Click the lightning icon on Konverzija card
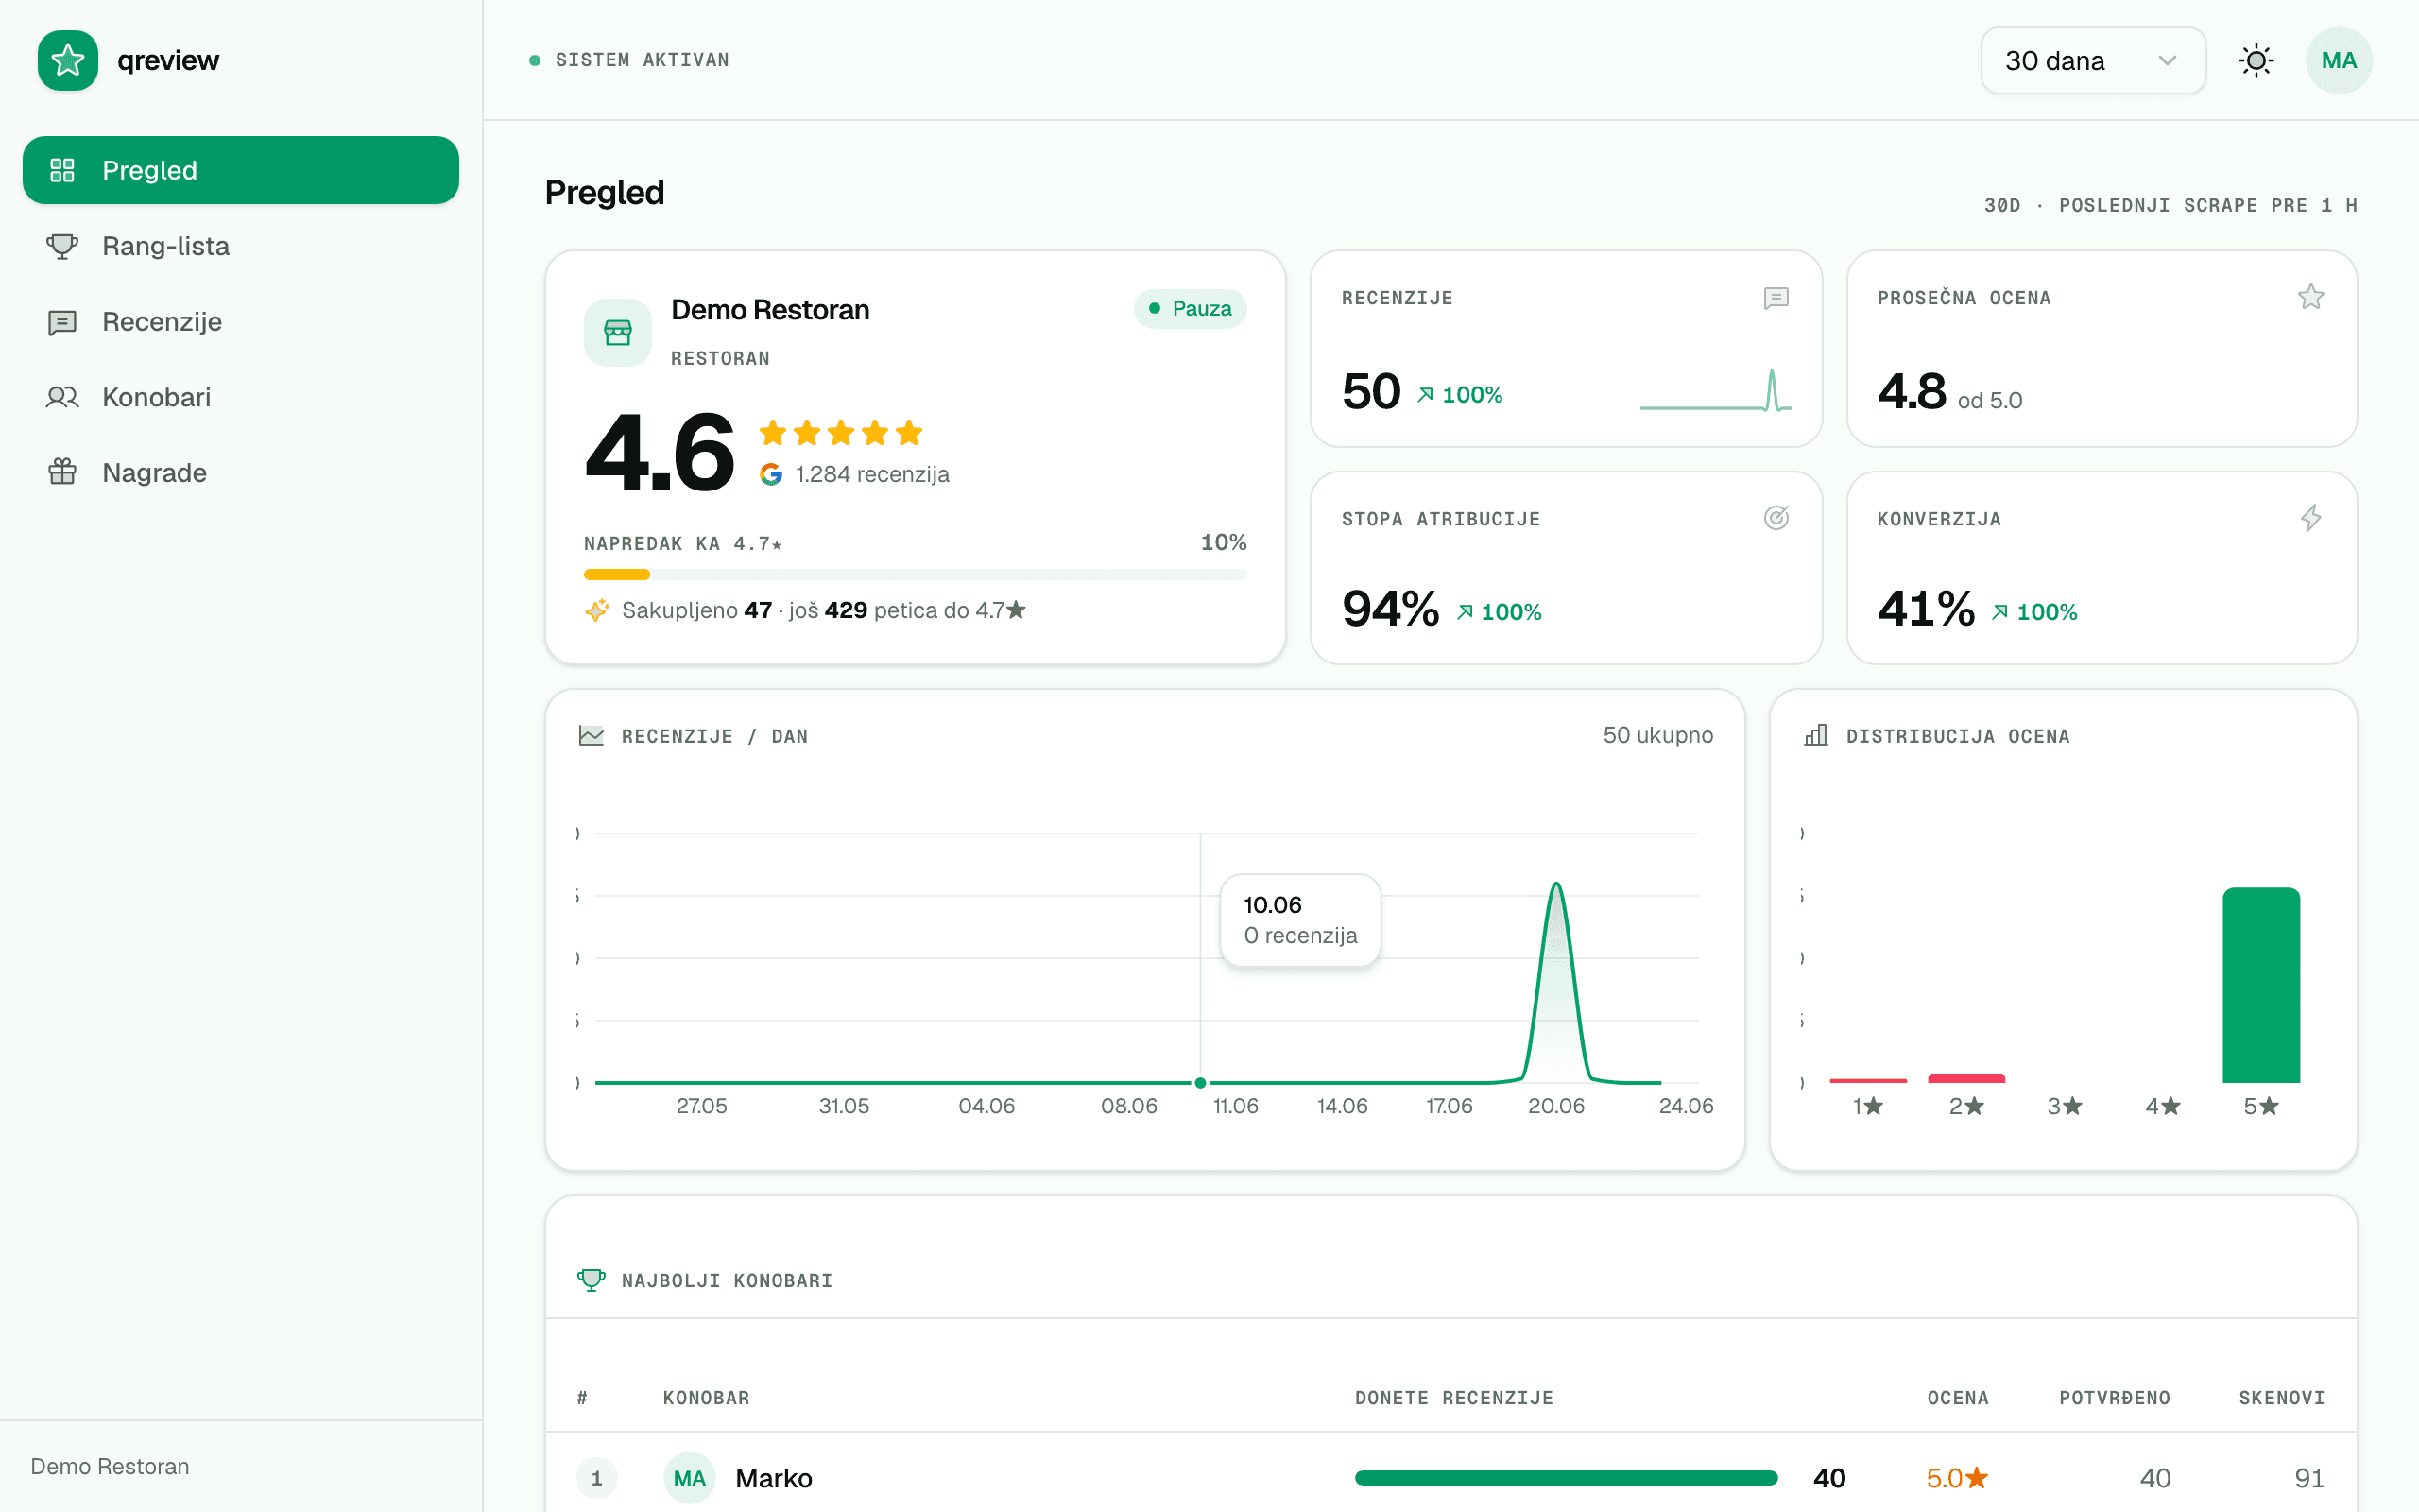 (x=2311, y=518)
